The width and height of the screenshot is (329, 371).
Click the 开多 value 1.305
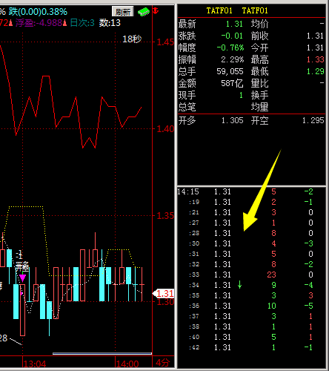click(x=233, y=120)
